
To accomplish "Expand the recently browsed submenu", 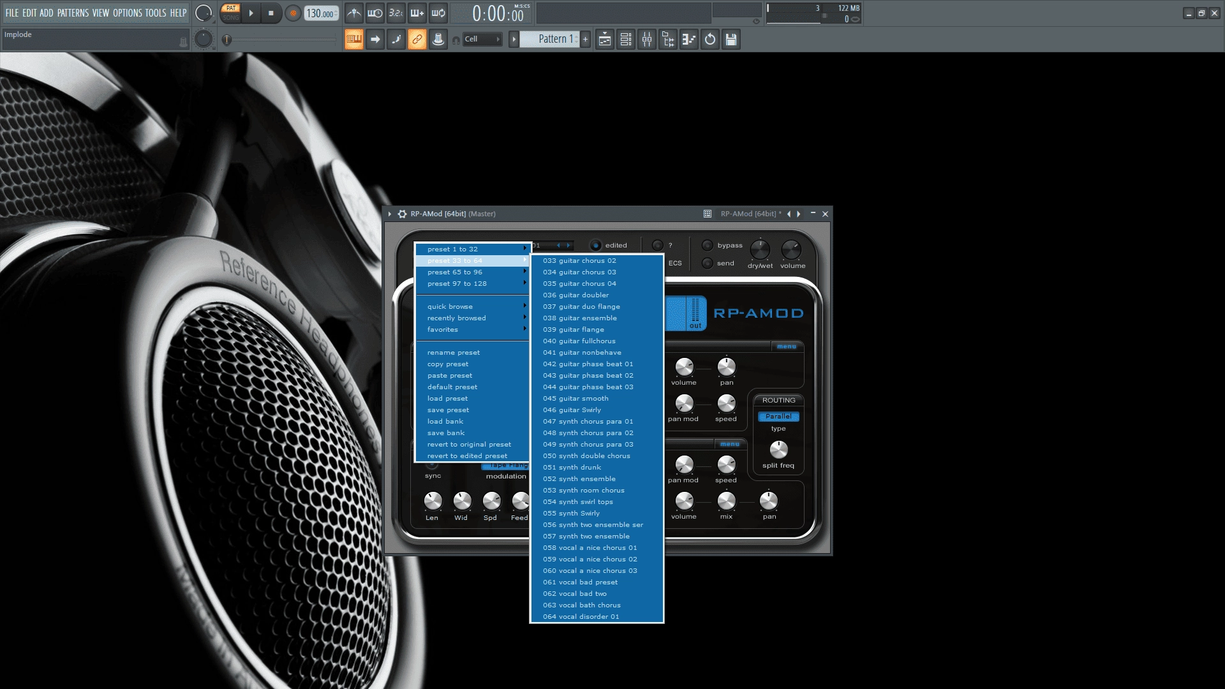I will (473, 318).
